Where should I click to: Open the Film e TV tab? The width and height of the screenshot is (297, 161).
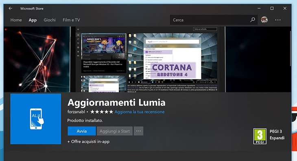71,20
